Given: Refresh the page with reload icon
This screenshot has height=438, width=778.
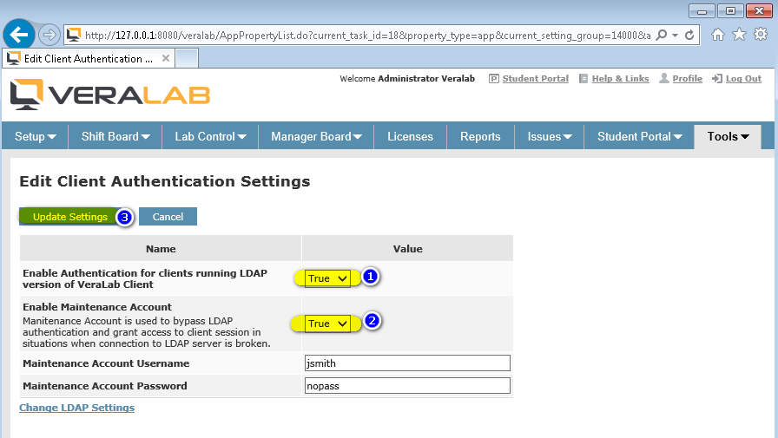Looking at the screenshot, I should (689, 36).
